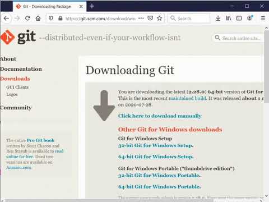The height and width of the screenshot is (202, 269).
Task: Open the maintained build link
Action: point(187,98)
